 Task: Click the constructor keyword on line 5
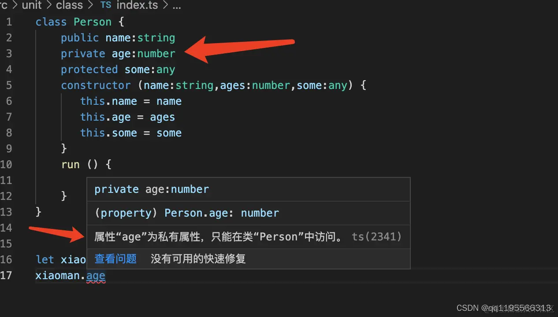point(96,85)
